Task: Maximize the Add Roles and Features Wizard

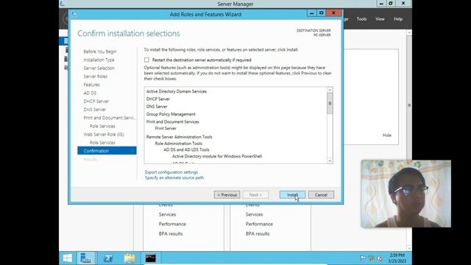Action: [321, 13]
